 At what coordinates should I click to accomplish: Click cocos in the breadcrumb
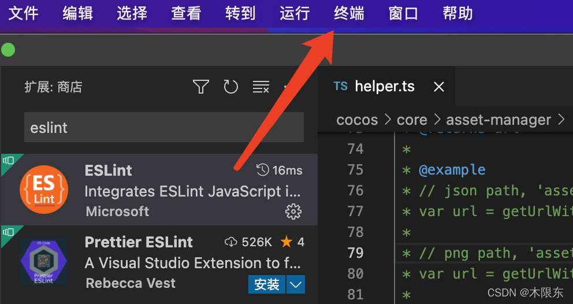tap(357, 120)
